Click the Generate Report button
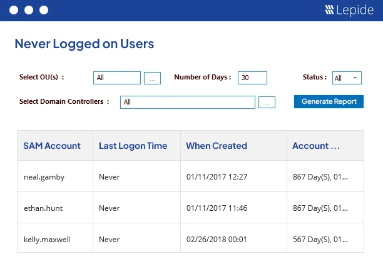 point(329,101)
